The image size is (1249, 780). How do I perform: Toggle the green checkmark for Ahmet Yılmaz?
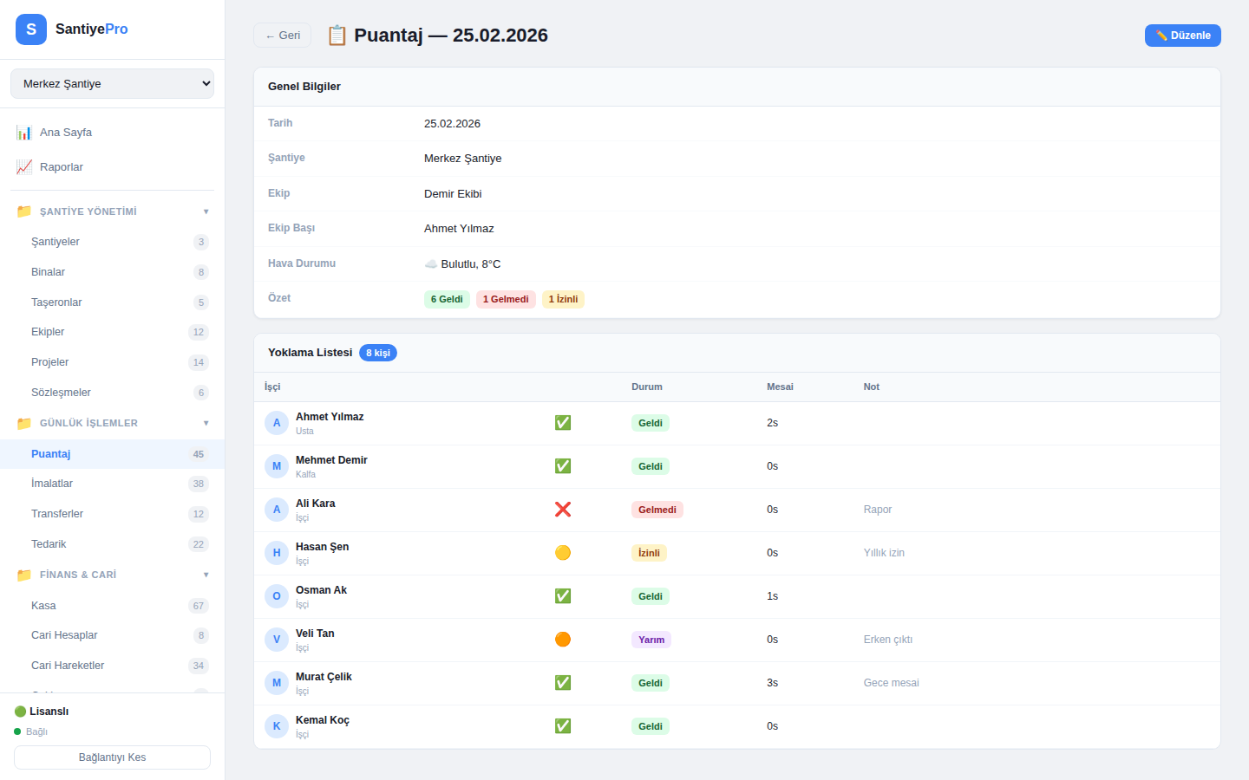tap(563, 423)
